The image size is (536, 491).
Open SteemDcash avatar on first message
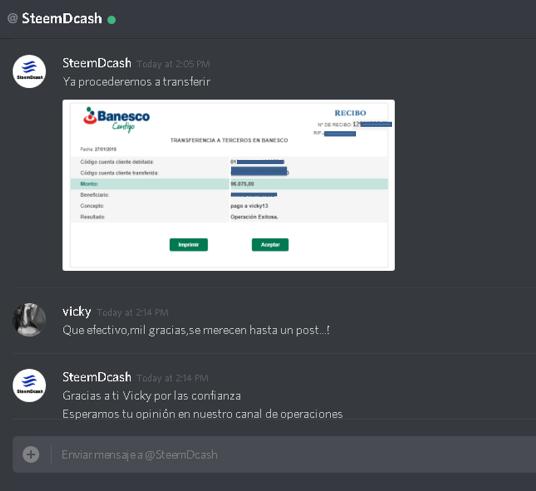point(29,71)
